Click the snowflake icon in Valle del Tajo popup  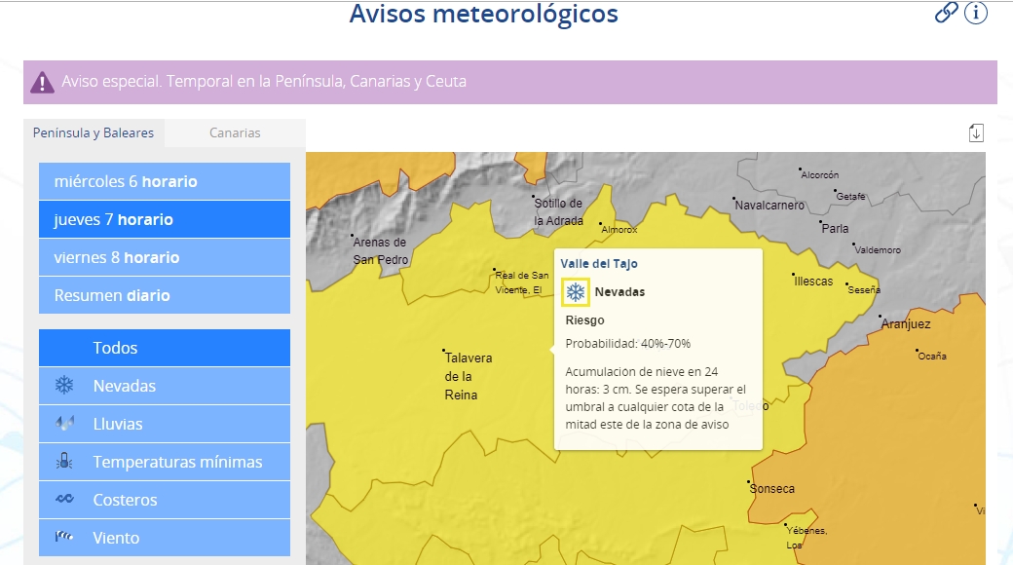point(575,292)
